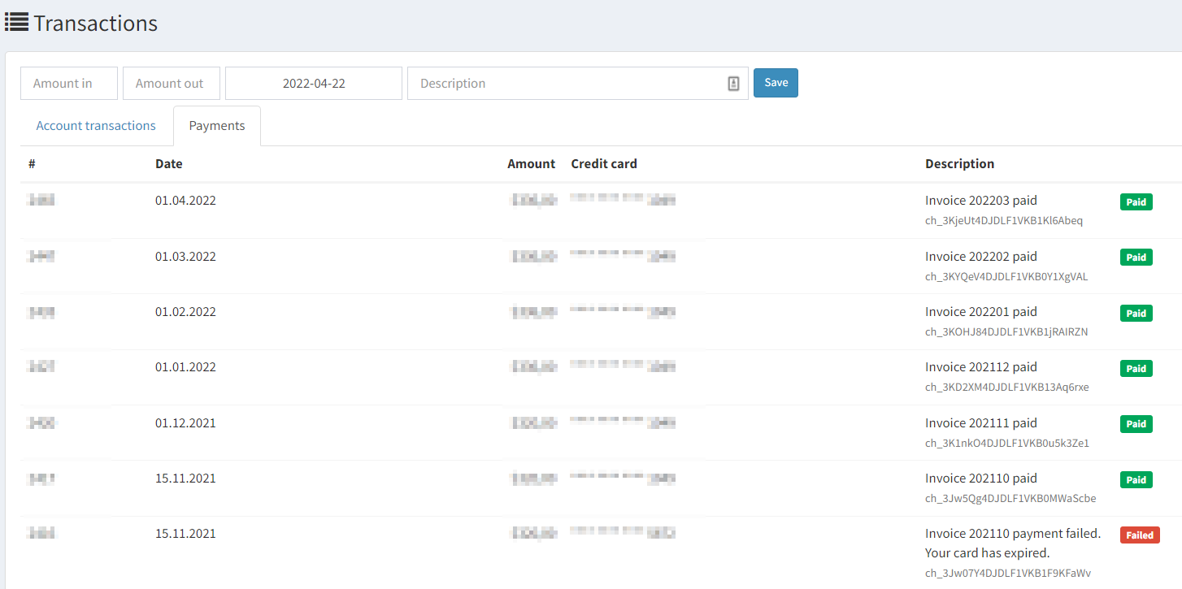The width and height of the screenshot is (1182, 589).
Task: Click the Amount in input field
Action: 69,84
